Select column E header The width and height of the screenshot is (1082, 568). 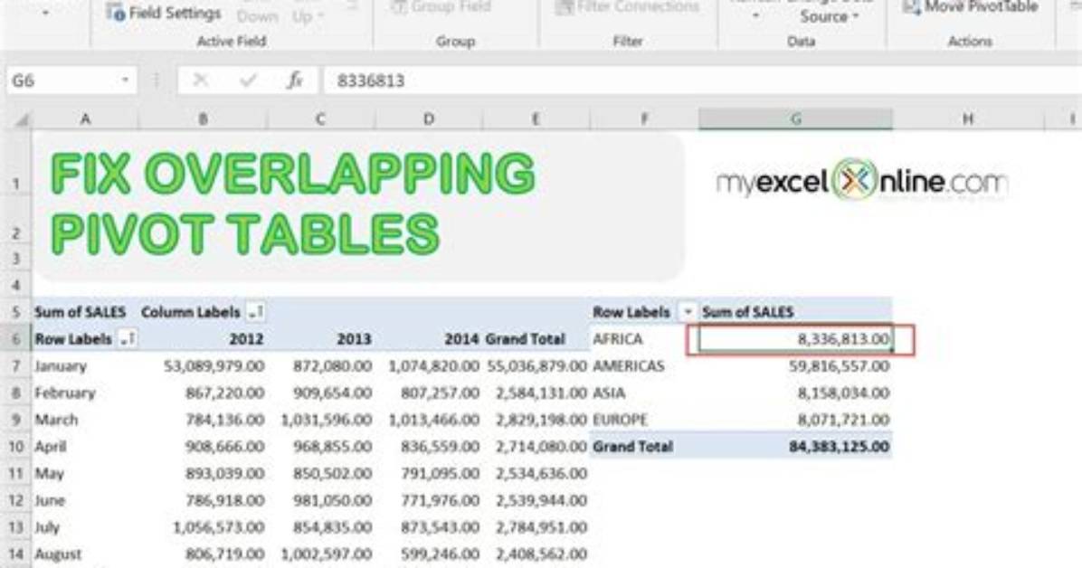coord(536,119)
